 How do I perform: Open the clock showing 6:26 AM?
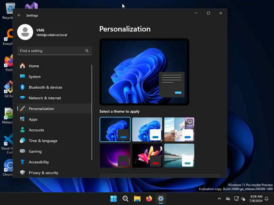(x=256, y=199)
